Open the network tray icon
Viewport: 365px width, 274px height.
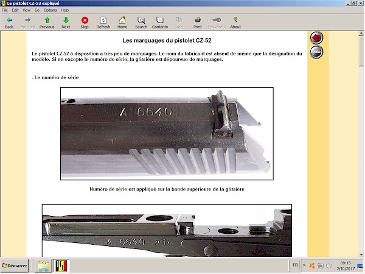321,265
